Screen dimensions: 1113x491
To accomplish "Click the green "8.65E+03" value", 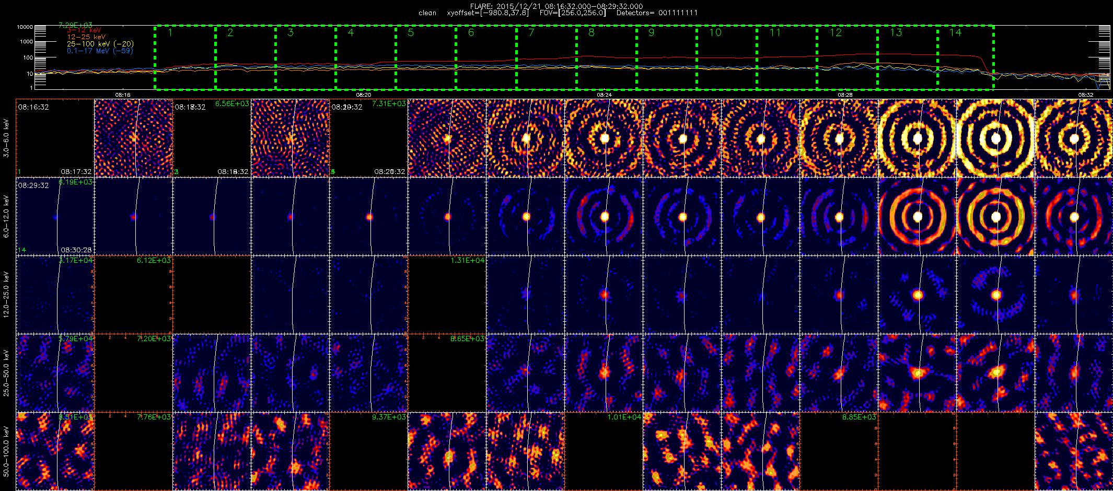I will (x=467, y=338).
